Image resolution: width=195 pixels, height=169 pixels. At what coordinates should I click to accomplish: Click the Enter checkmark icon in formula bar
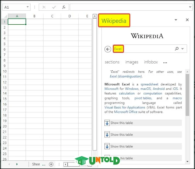pos(54,7)
